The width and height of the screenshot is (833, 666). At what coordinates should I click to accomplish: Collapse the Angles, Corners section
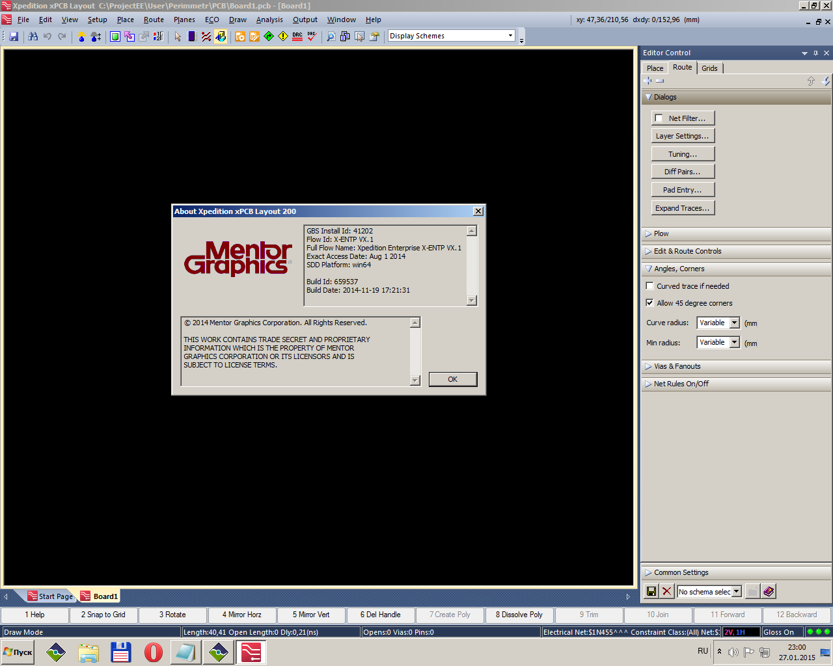(x=736, y=269)
